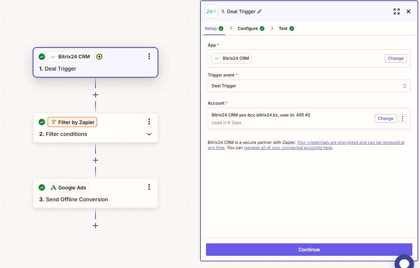The width and height of the screenshot is (420, 268).
Task: Click the Bitrix24 logo in panel header
Action: [x=211, y=11]
